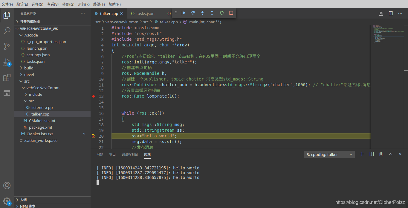The image size is (408, 208).
Task: Open Explorer panel more actions (ellipsis)
Action: (83, 13)
